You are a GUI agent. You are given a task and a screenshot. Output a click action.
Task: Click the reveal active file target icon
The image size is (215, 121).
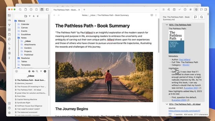pos(29,71)
